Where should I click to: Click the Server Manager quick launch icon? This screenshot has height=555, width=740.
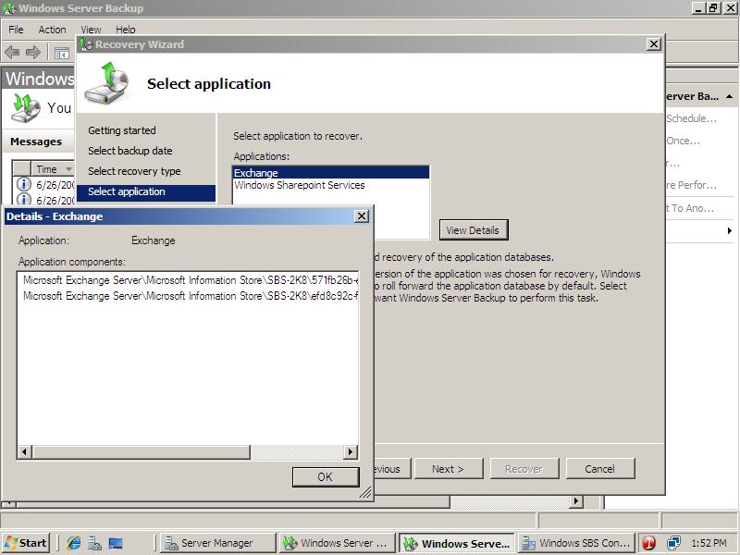95,543
